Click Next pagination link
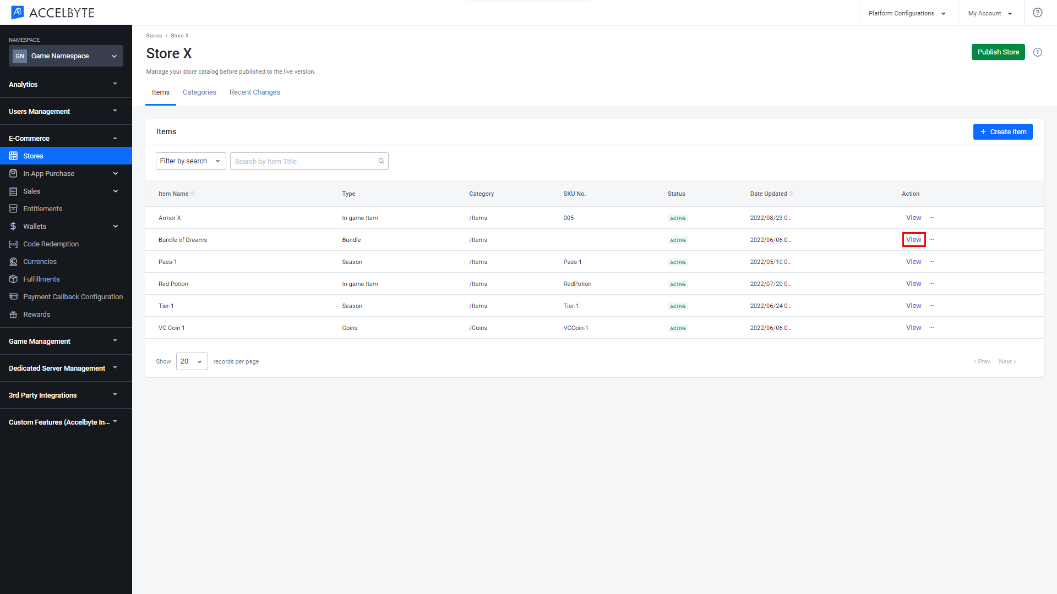The width and height of the screenshot is (1057, 594). pyautogui.click(x=1007, y=362)
